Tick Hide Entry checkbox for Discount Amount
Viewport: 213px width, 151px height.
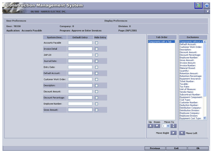pyautogui.click(x=97, y=92)
